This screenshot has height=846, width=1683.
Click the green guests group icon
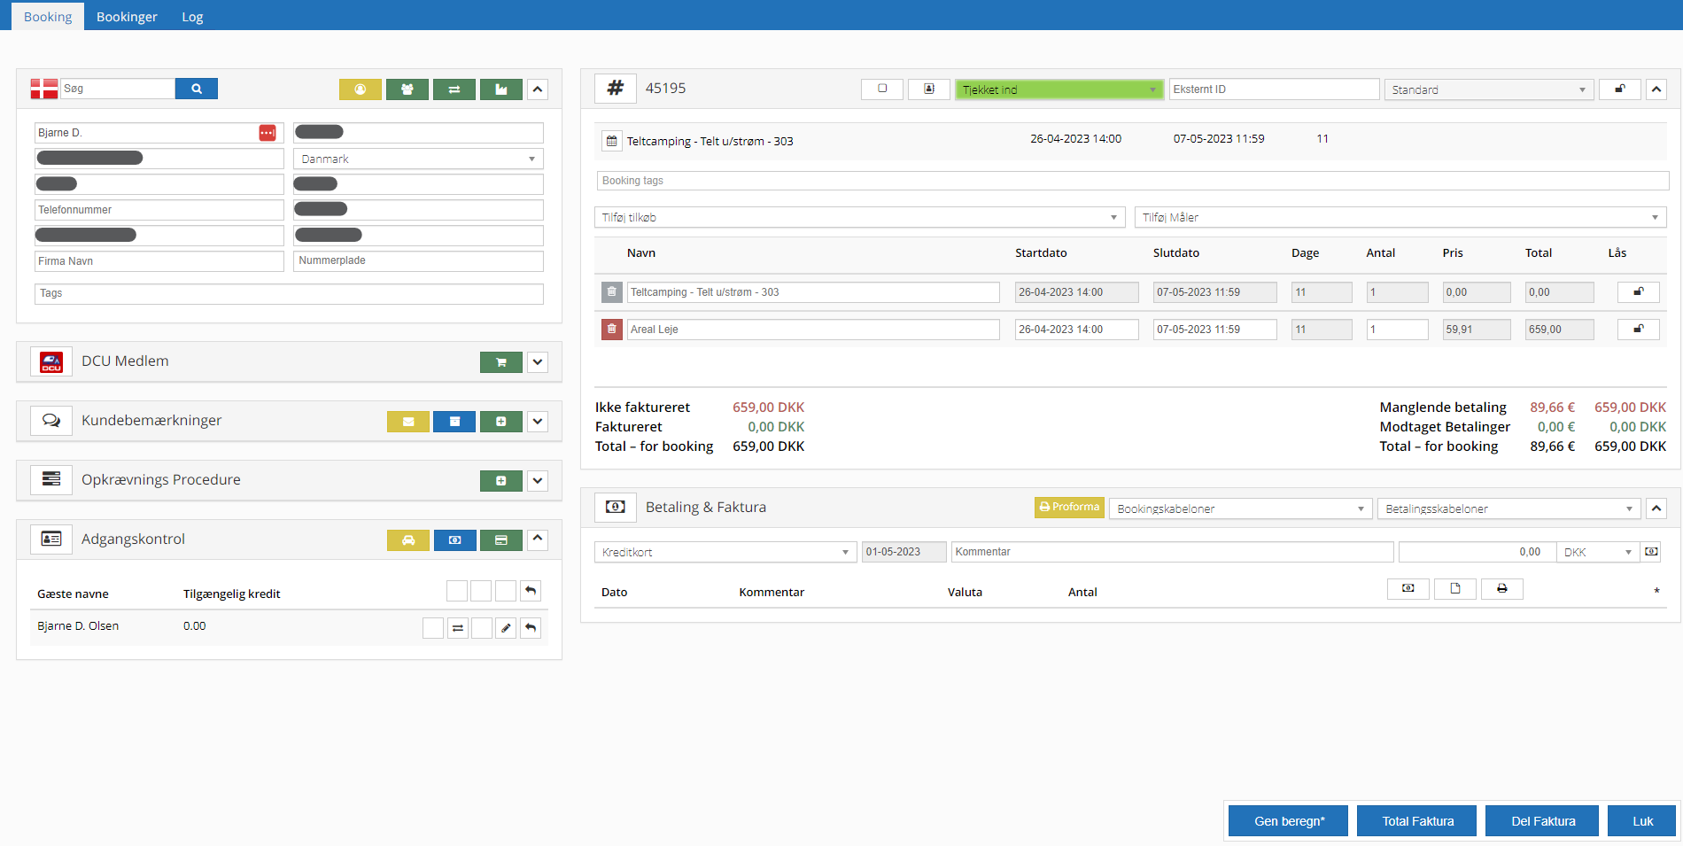pyautogui.click(x=407, y=89)
